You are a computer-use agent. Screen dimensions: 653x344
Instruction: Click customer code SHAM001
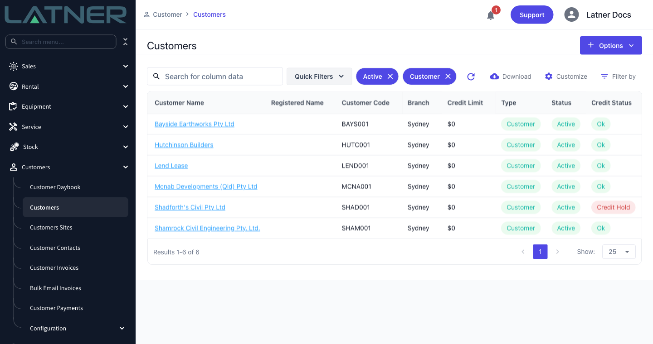click(356, 228)
